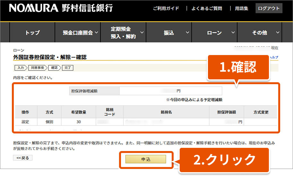This screenshot has height=176, width=293.
Task: Click the NOMURA 野村信託銀行 logo
Action: (61, 8)
